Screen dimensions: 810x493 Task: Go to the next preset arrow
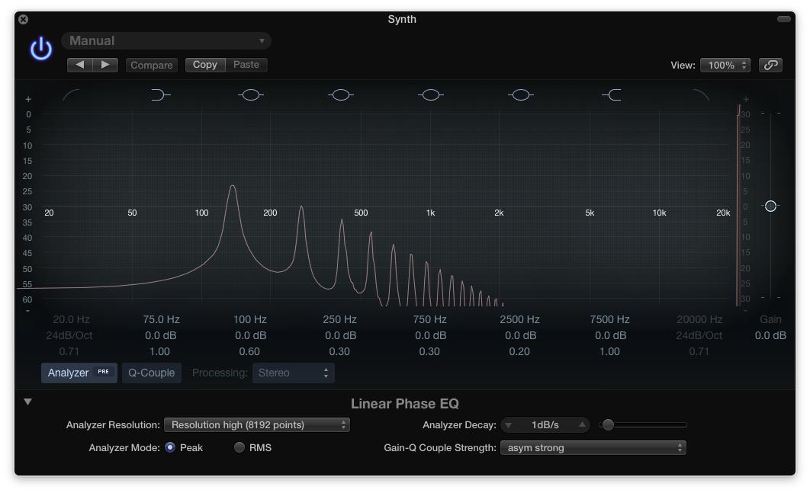pos(105,66)
